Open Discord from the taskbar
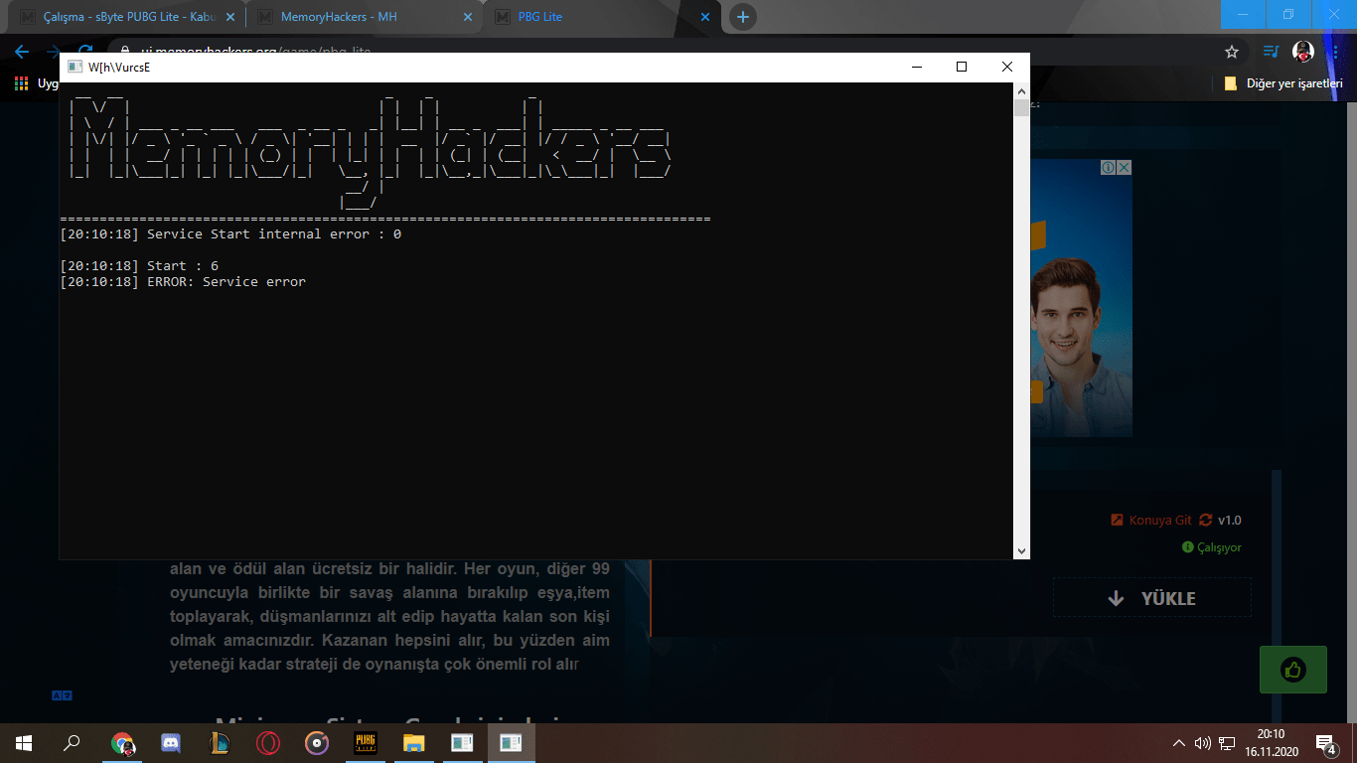Screen dimensions: 1357x763 tap(171, 742)
